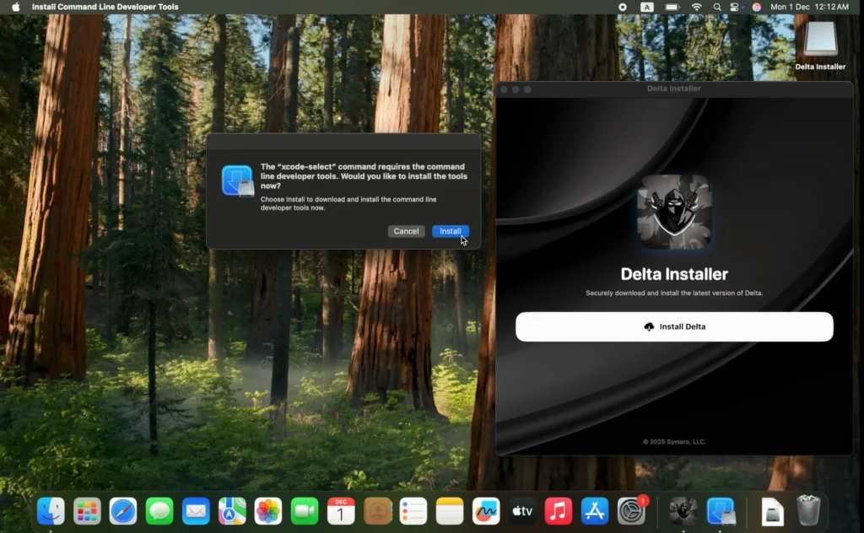
Task: Click the date and time in menu bar
Action: [x=809, y=7]
